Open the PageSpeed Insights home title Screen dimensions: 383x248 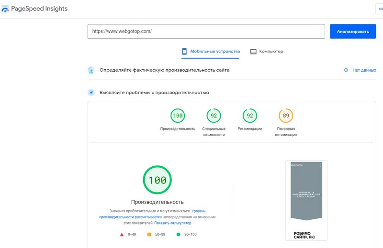click(39, 9)
